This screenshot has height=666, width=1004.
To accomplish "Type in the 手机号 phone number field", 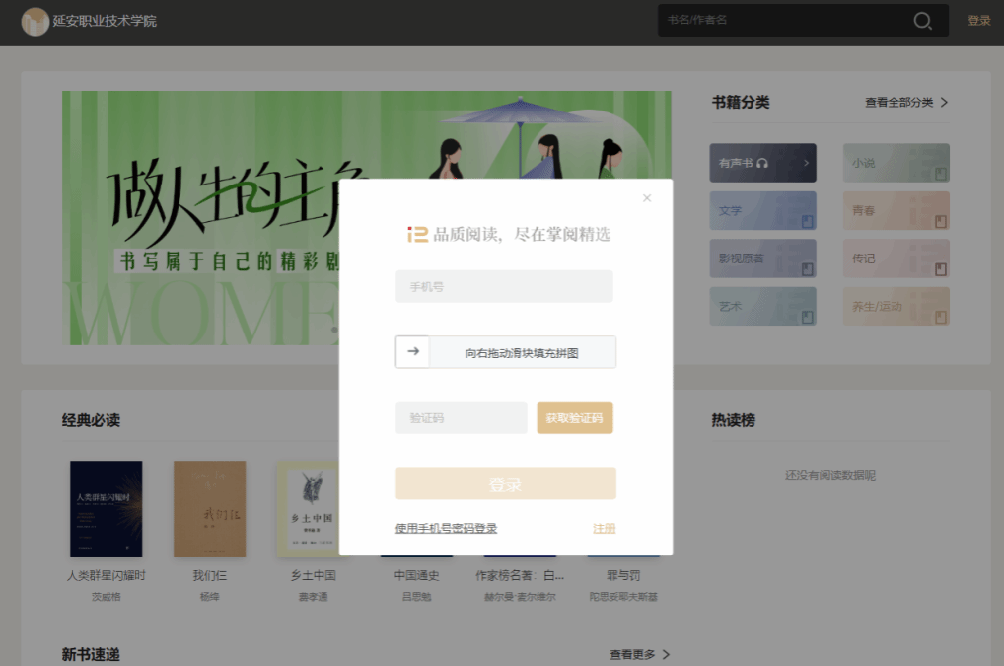I will click(x=504, y=287).
